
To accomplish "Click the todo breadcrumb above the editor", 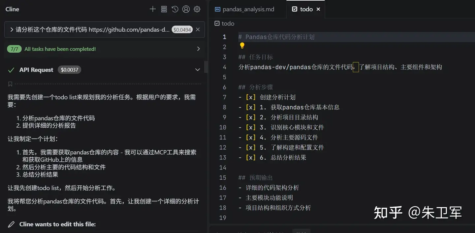I will pos(224,23).
